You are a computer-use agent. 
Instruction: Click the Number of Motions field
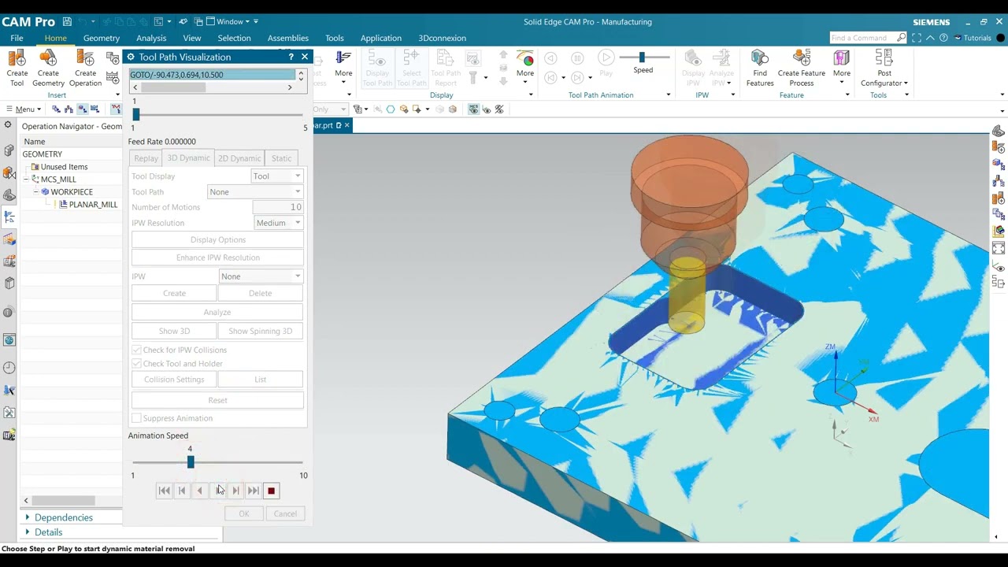(278, 207)
